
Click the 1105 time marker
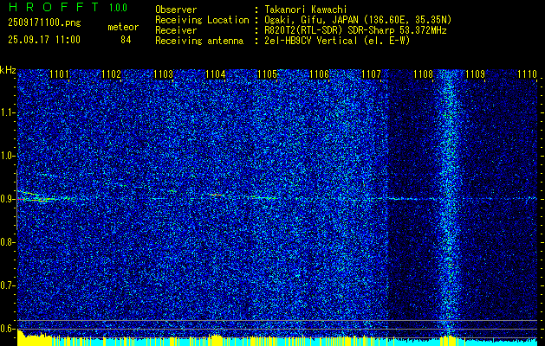pyautogui.click(x=267, y=74)
